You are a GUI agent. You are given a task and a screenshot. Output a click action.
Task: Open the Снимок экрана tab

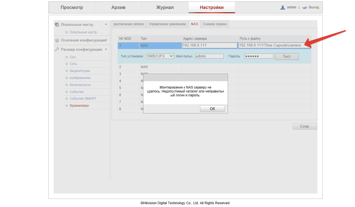coord(215,24)
